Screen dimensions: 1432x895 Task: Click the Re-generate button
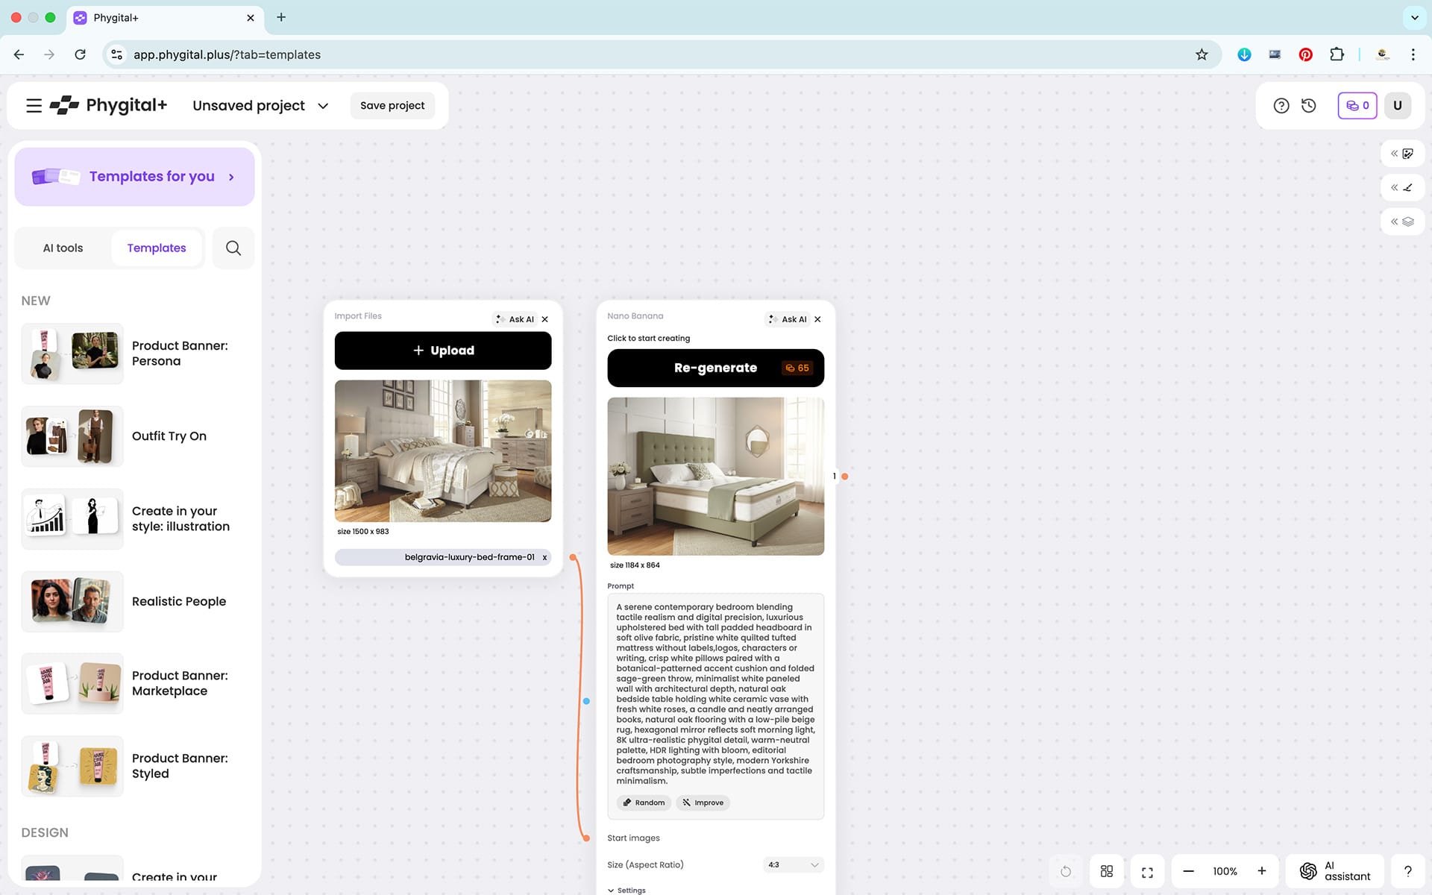(x=715, y=368)
